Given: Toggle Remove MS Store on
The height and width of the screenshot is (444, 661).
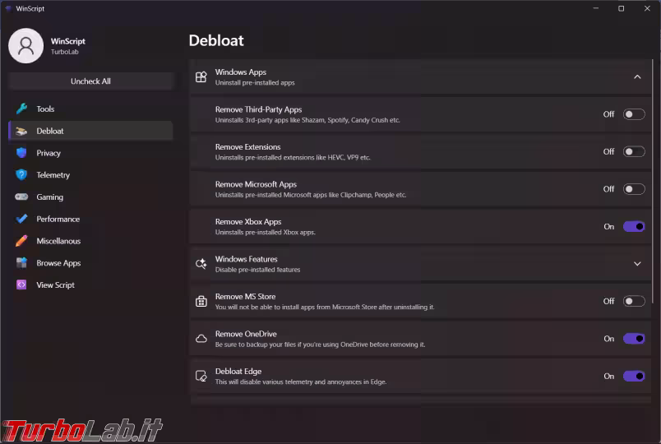Looking at the screenshot, I should 634,301.
